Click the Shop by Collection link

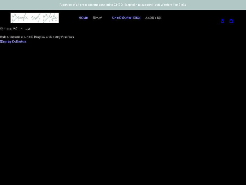click(x=13, y=41)
